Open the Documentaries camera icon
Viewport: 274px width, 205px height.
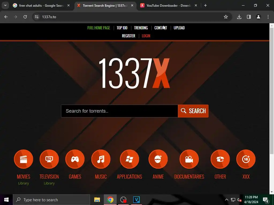pos(189,159)
